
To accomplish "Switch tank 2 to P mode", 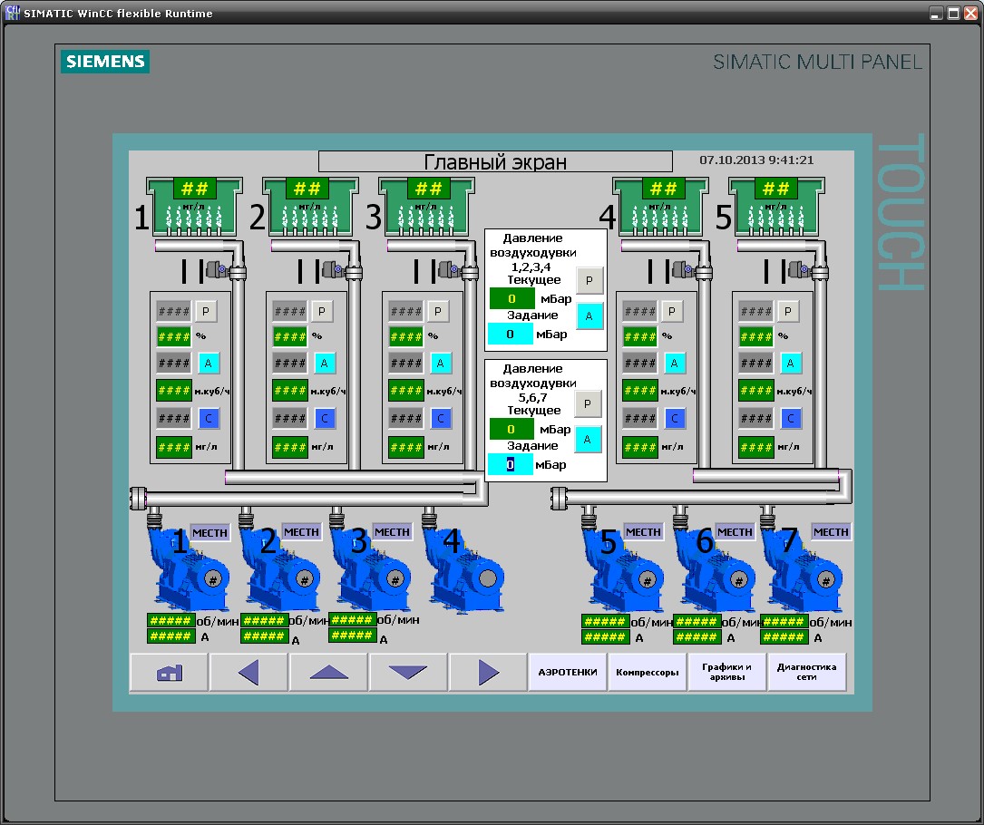I will tap(322, 311).
